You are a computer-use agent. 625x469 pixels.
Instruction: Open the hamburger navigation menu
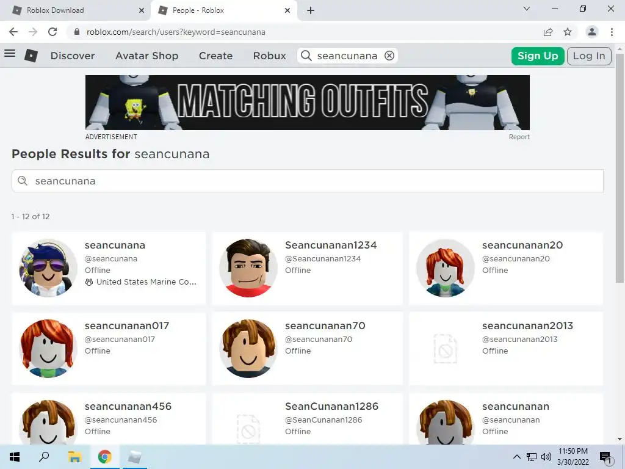[10, 54]
